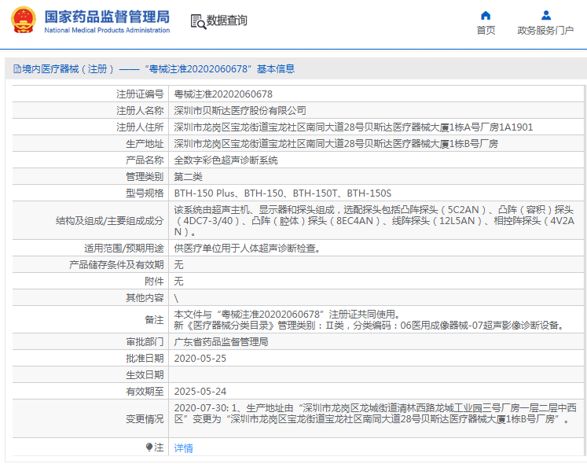
Task: Go to 首页 text link
Action: [x=486, y=31]
